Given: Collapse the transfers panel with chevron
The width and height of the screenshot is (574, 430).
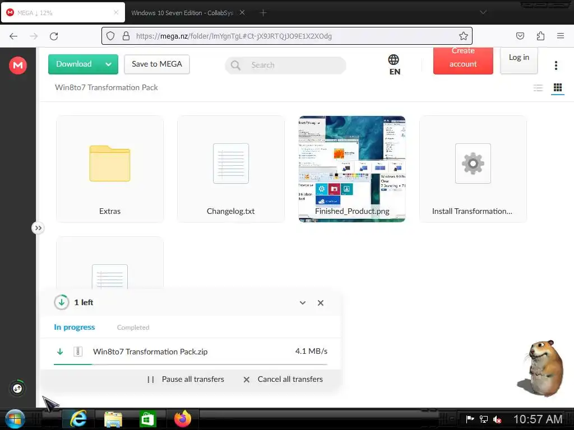Looking at the screenshot, I should point(303,303).
